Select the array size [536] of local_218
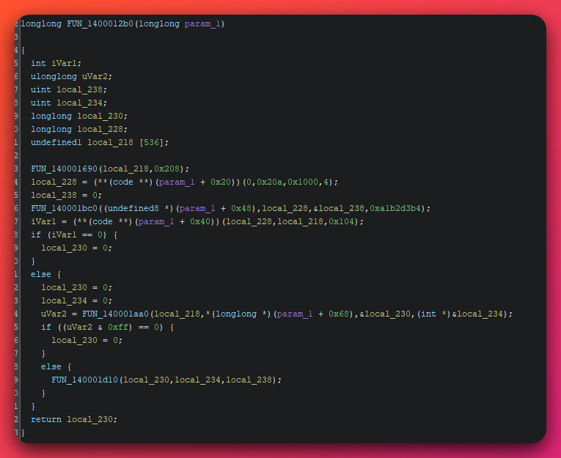 point(151,143)
